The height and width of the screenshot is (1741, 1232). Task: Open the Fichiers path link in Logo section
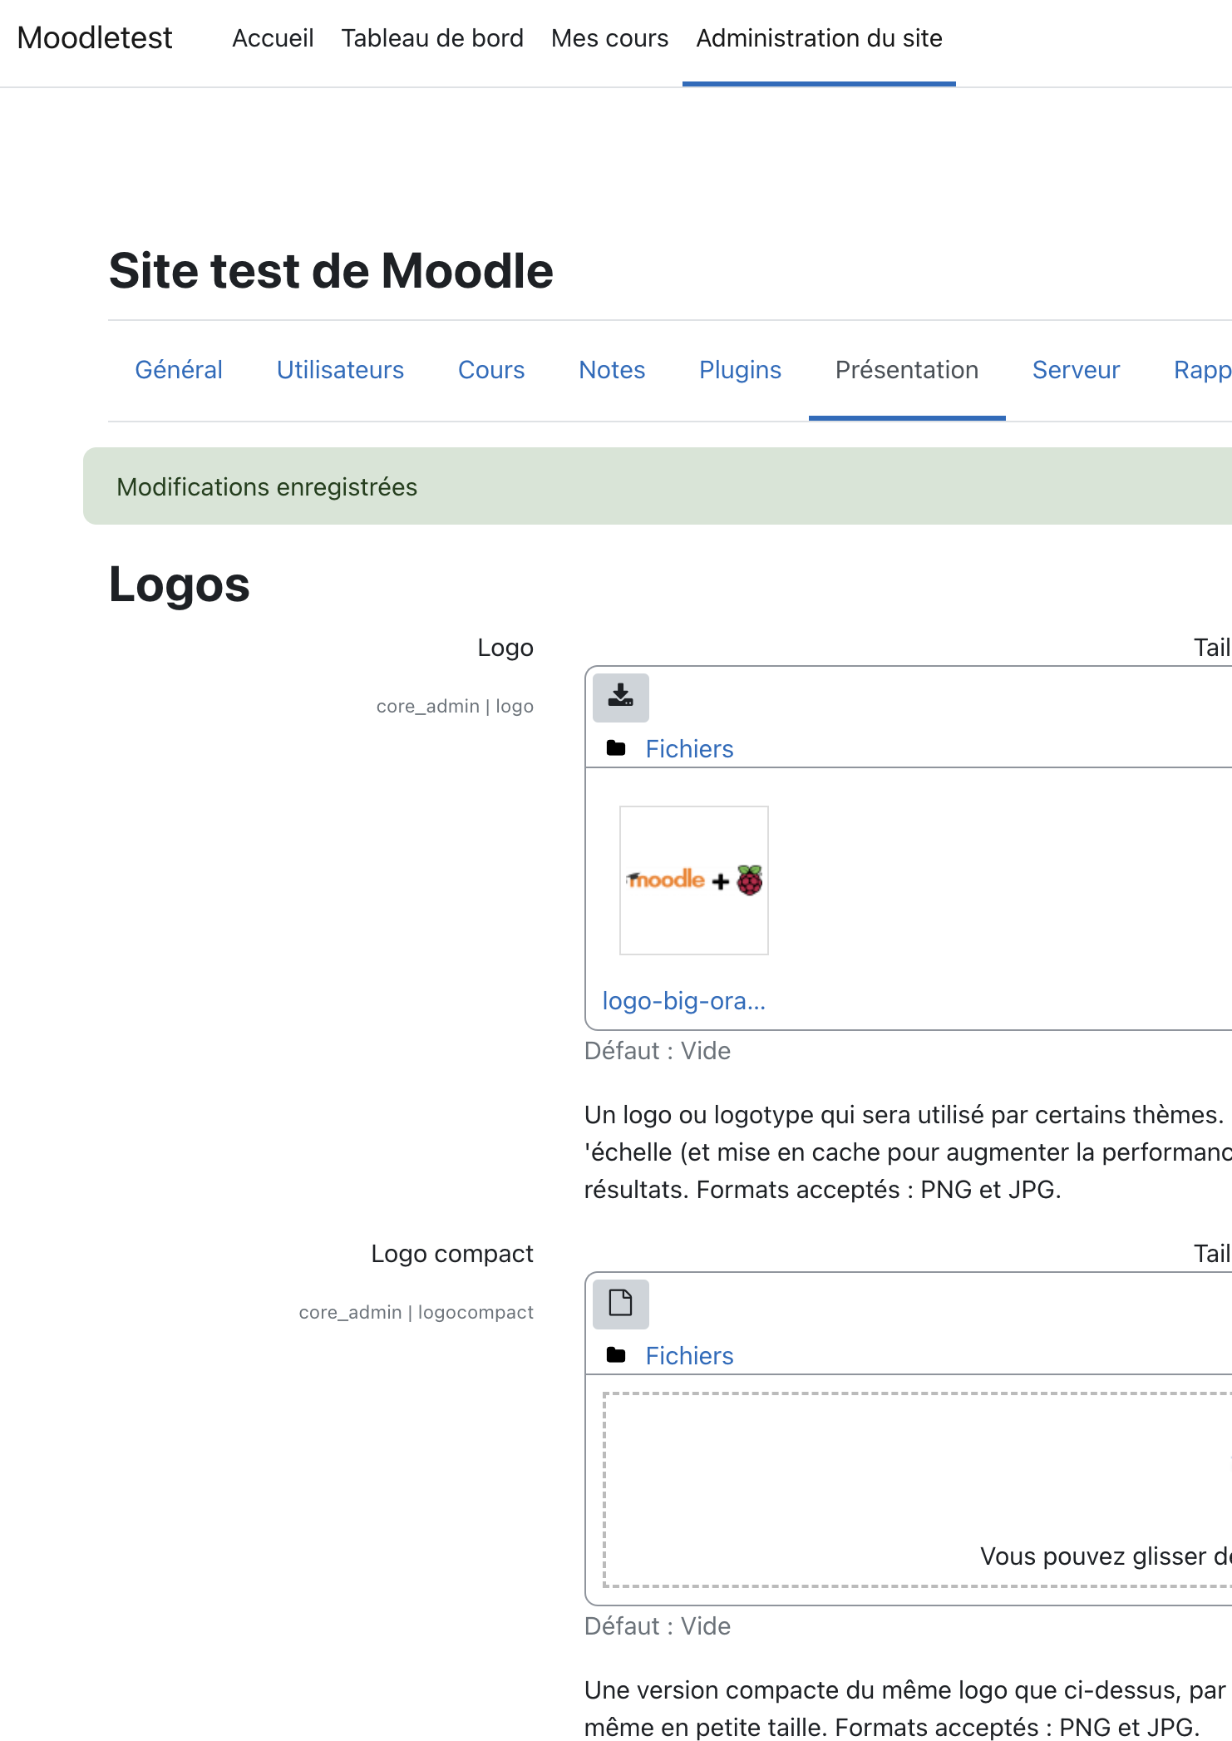tap(689, 749)
